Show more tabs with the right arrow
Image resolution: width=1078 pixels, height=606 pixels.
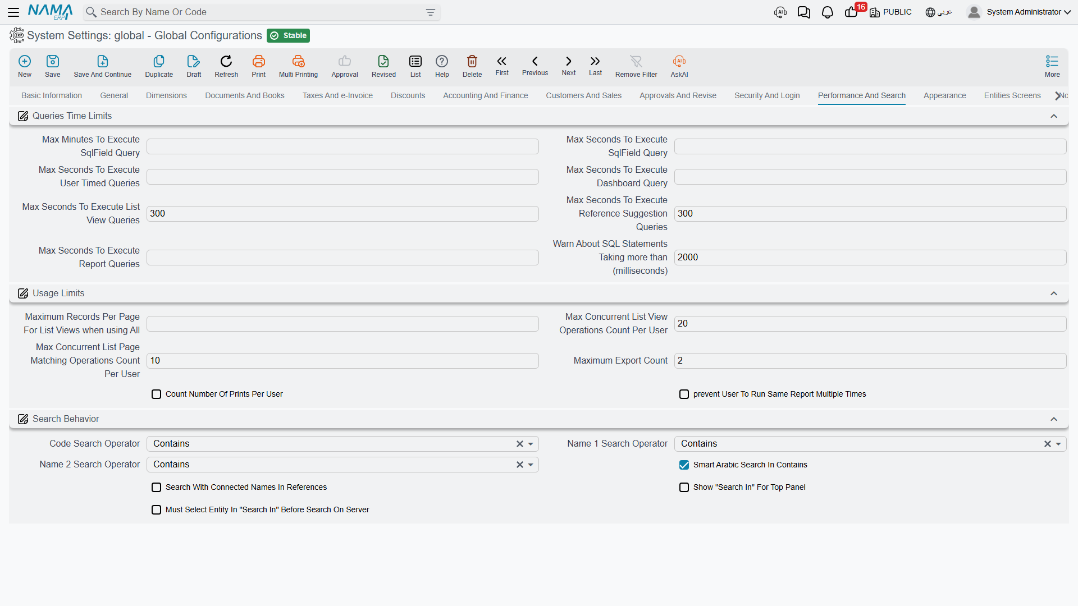pyautogui.click(x=1058, y=96)
